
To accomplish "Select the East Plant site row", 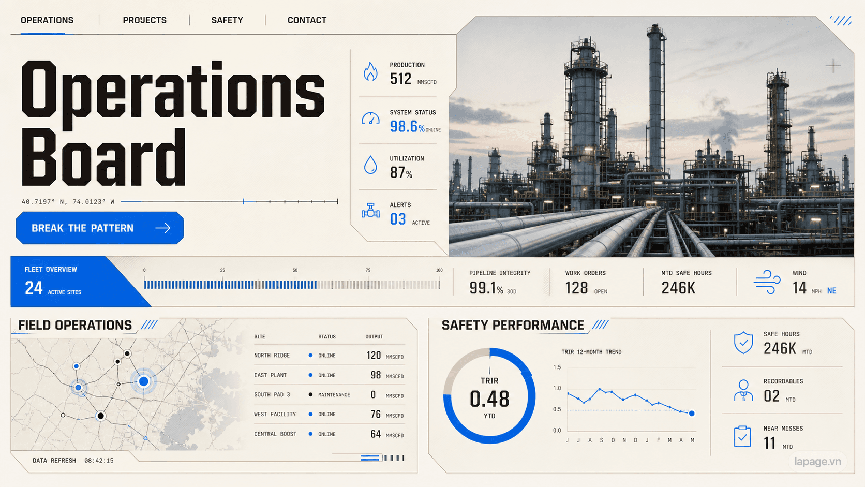I will pyautogui.click(x=329, y=375).
